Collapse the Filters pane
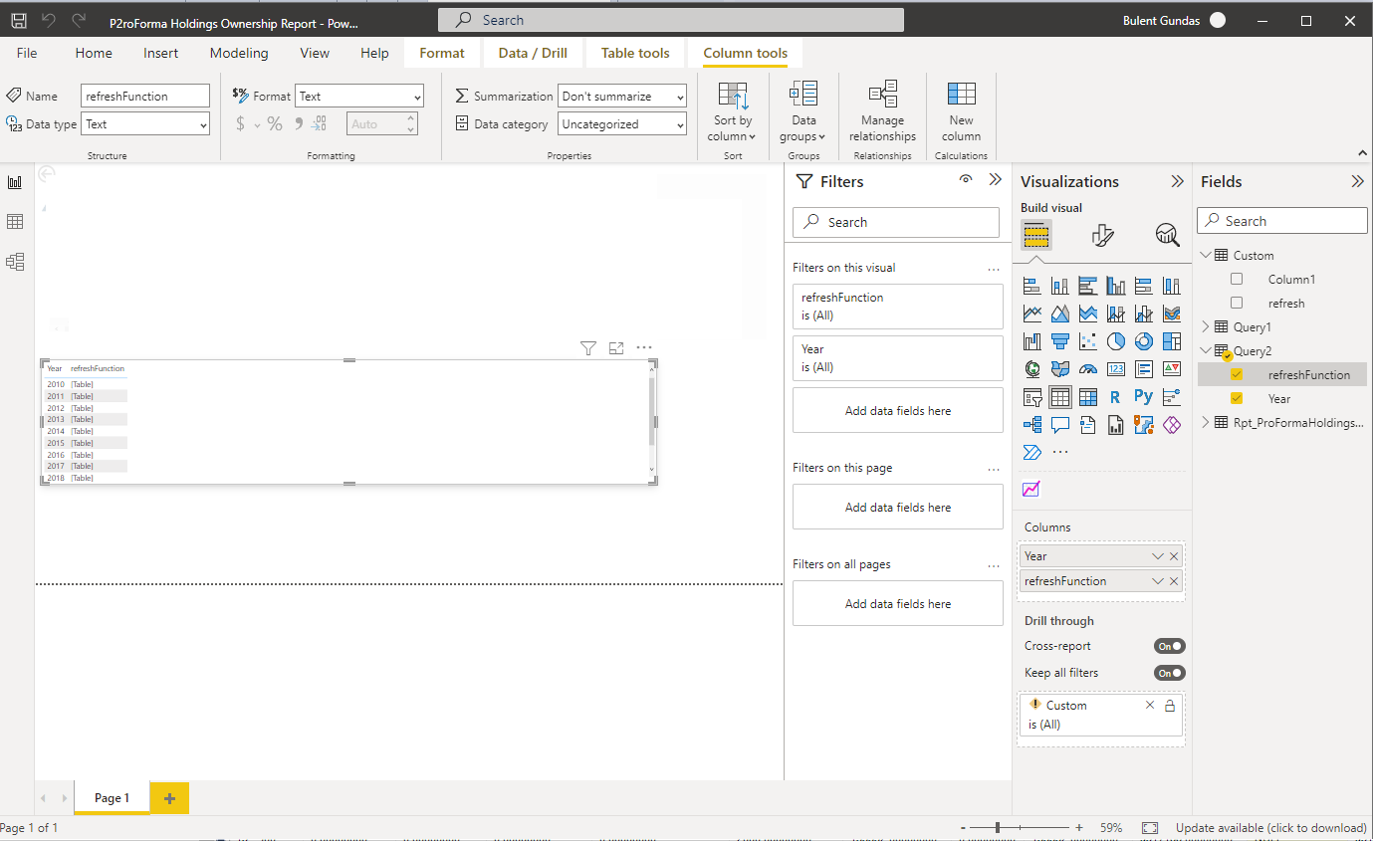 pyautogui.click(x=995, y=180)
